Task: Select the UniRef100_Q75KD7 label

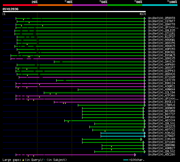Action: tap(161, 136)
